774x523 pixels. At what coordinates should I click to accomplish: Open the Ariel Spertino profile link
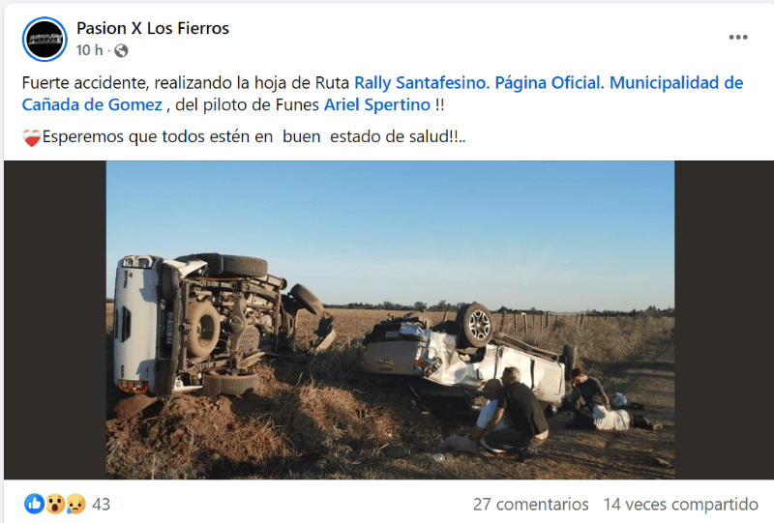click(x=377, y=104)
